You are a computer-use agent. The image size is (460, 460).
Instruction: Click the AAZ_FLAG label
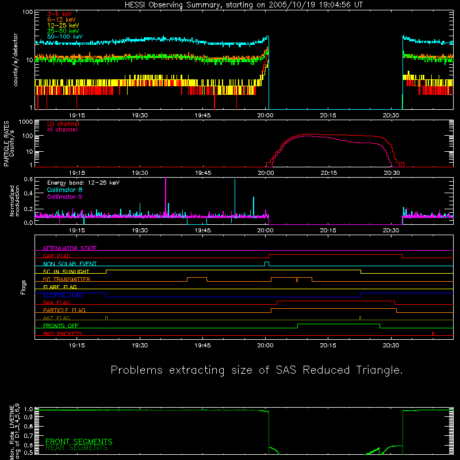(x=56, y=318)
